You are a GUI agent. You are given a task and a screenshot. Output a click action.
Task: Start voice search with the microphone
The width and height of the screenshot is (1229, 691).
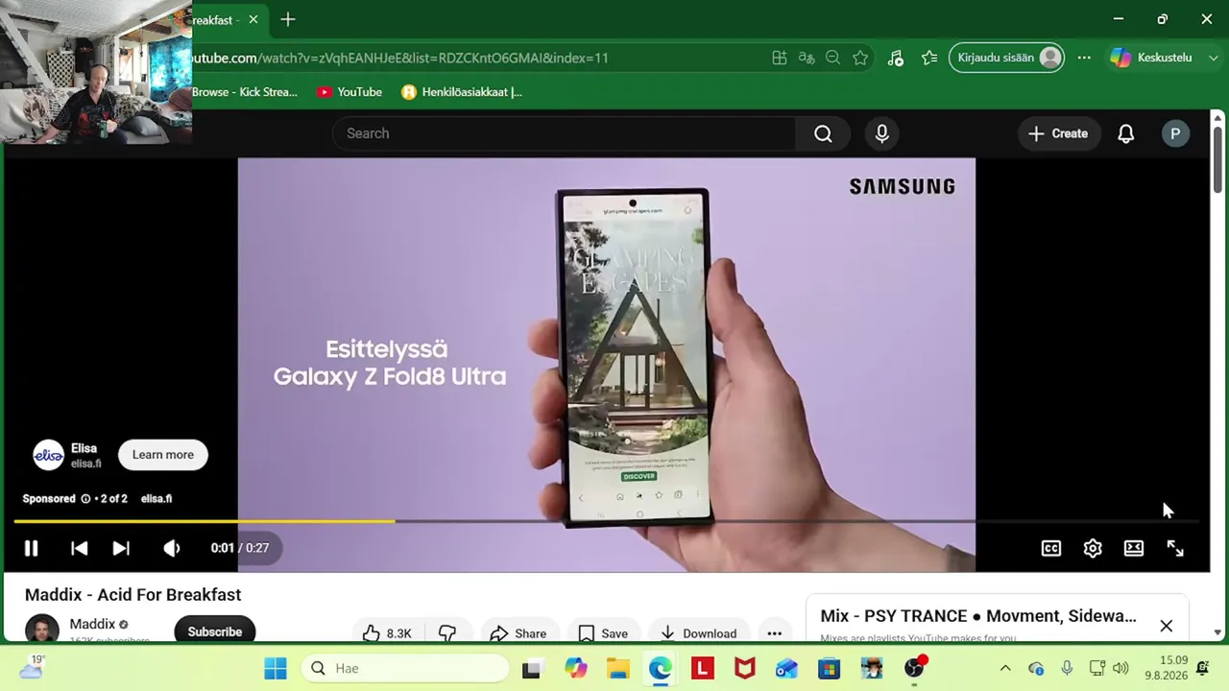tap(882, 133)
